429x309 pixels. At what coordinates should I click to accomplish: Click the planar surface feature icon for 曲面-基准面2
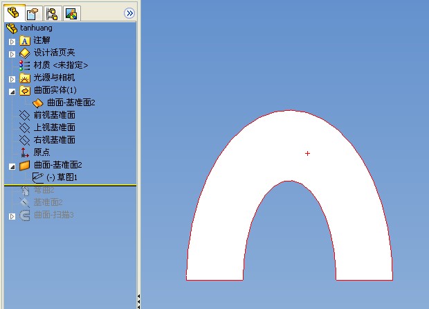(25, 166)
